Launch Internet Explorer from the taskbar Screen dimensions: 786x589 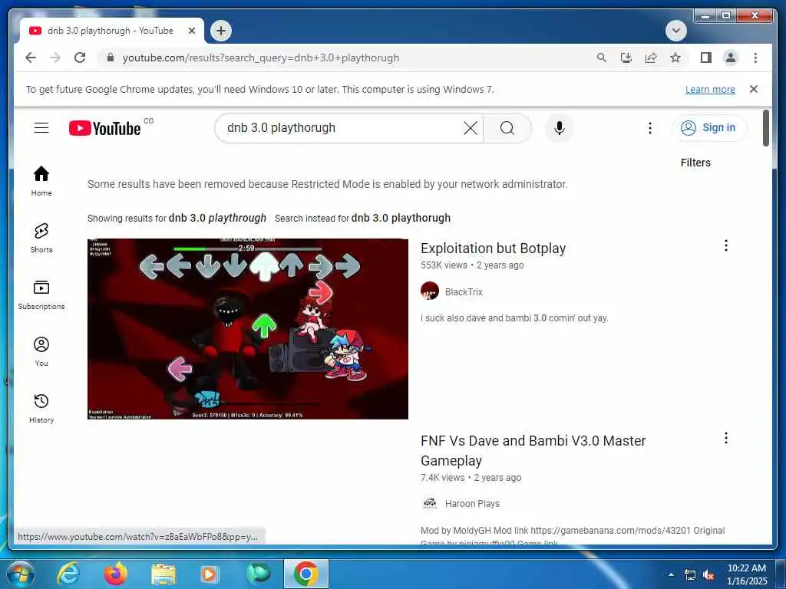coord(68,574)
